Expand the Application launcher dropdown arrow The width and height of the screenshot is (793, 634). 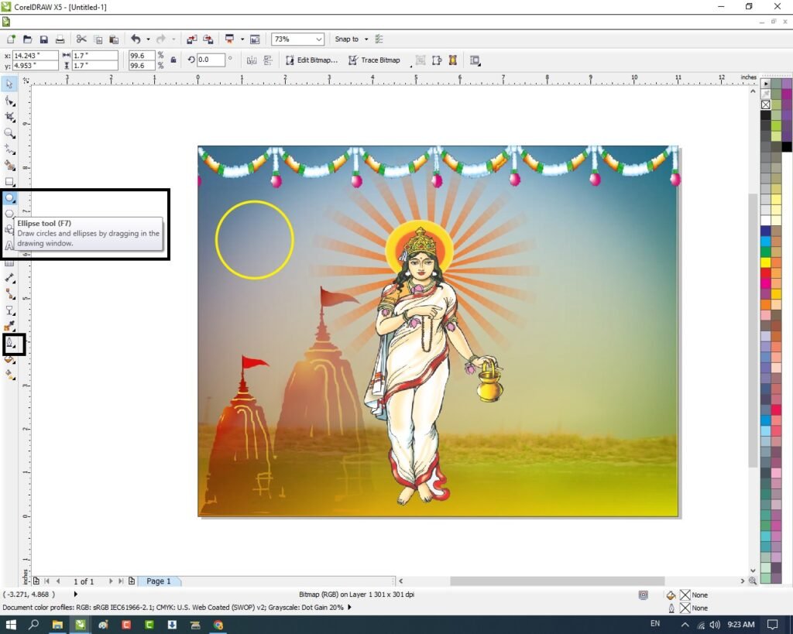pos(242,39)
